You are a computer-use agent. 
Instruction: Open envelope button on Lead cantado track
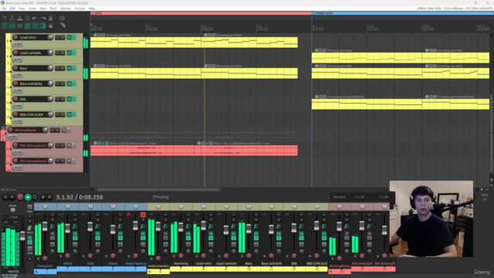[17, 59]
